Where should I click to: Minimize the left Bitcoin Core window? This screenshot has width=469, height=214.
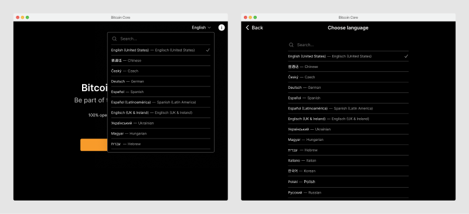point(22,18)
